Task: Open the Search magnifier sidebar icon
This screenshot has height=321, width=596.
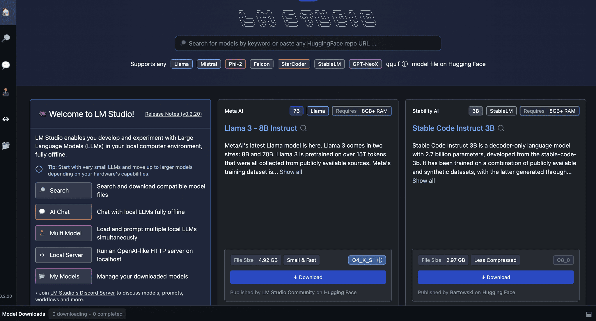Action: coord(6,38)
